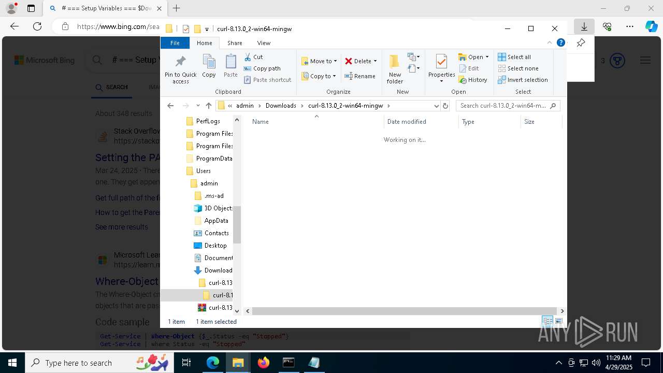Select Contacts in the tree
Screen dimensions: 663x373
(x=211, y=233)
